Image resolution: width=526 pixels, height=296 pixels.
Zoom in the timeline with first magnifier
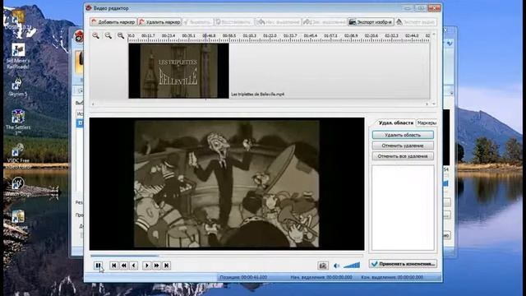pyautogui.click(x=95, y=35)
